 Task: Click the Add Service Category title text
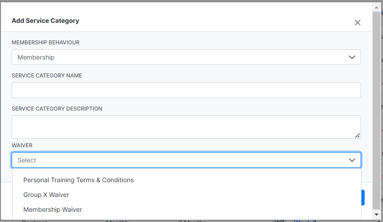[45, 21]
